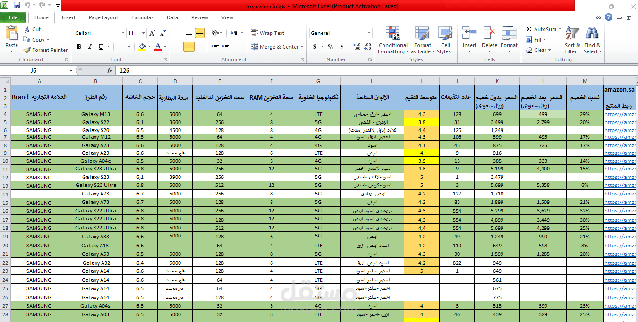
Task: Toggle Bold formatting
Action: [79, 47]
